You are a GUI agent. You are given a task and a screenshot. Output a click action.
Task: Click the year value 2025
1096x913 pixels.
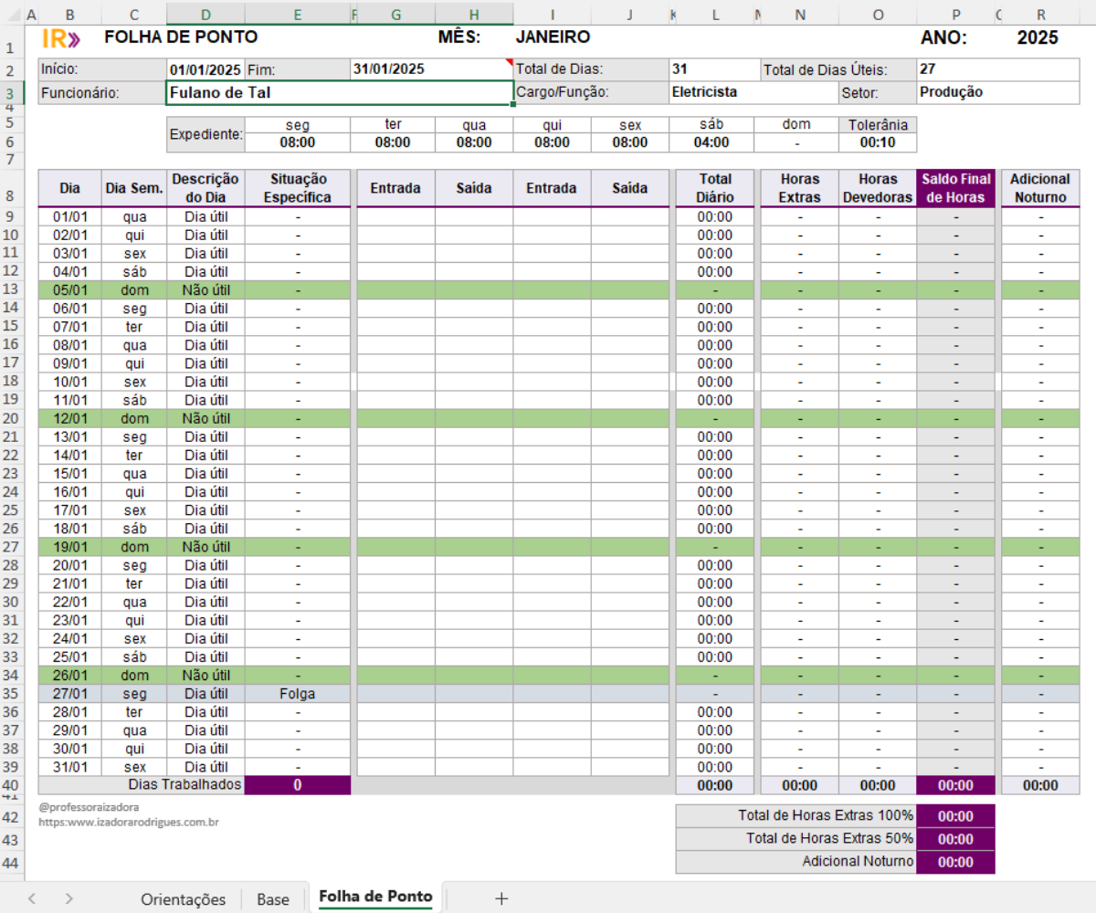click(x=1038, y=37)
